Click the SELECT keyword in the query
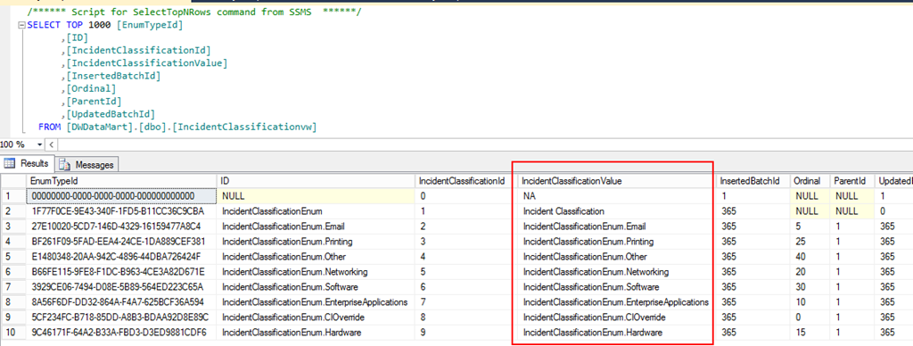The image size is (913, 346). tap(45, 25)
